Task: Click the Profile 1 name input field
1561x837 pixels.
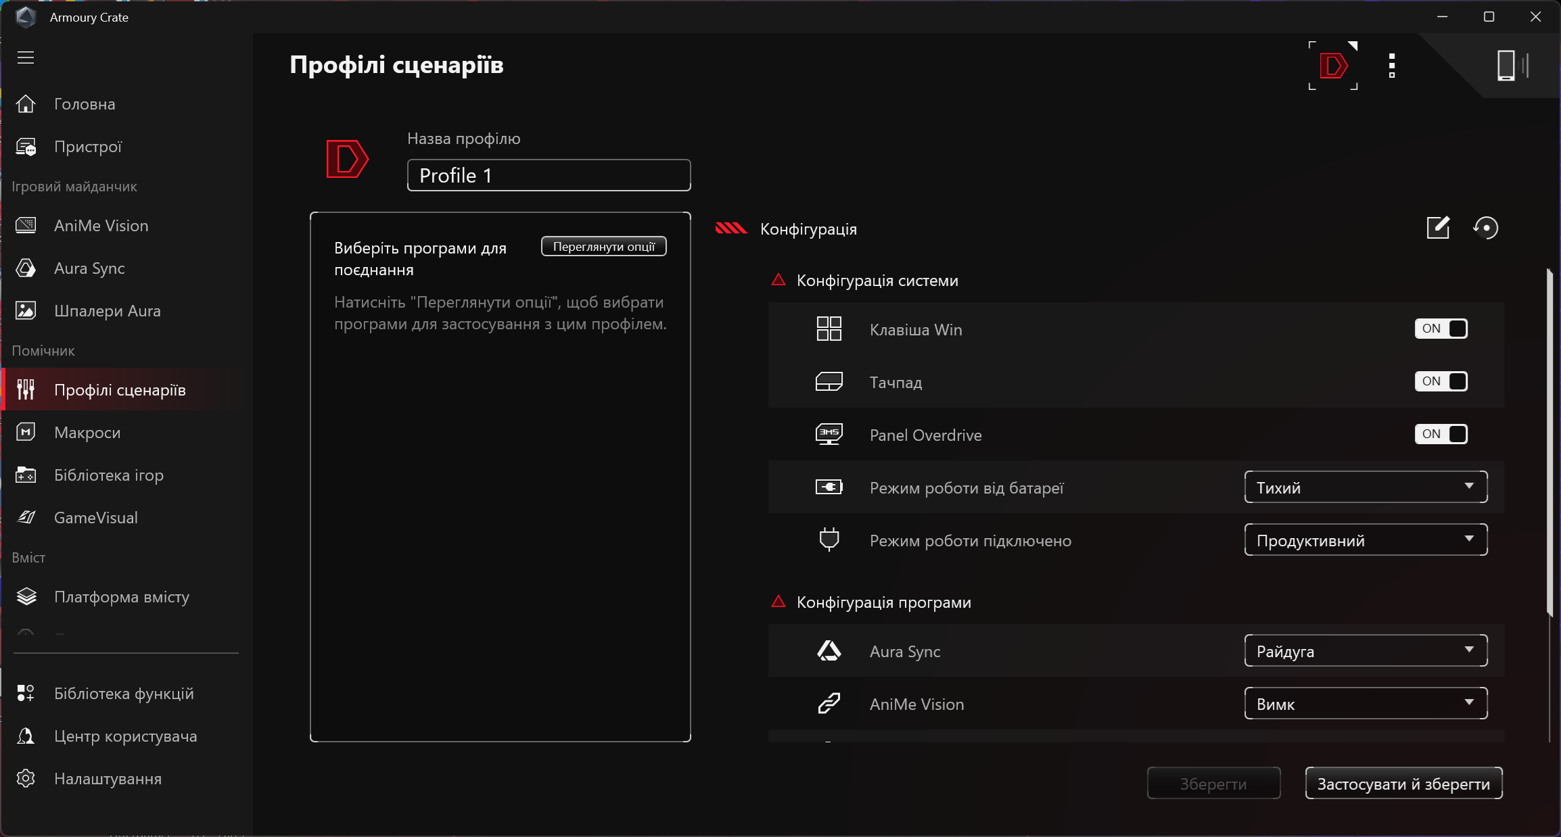Action: point(549,176)
